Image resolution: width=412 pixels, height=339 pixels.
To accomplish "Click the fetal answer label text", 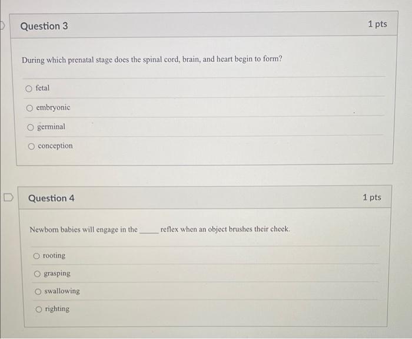I will point(42,88).
